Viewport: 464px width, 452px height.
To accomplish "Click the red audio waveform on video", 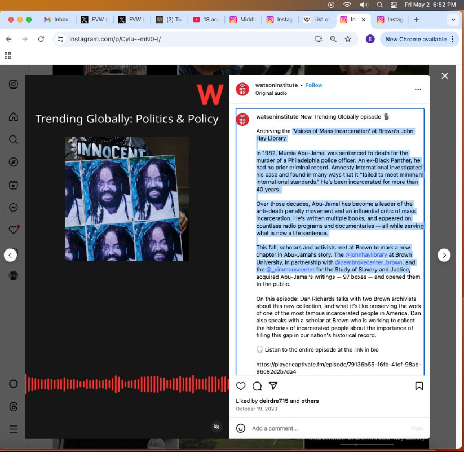I will [127, 384].
